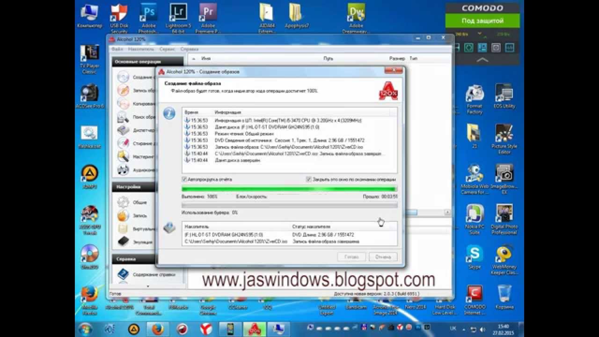599x337 pixels.
Task: Open Сервис menu
Action: 168,49
